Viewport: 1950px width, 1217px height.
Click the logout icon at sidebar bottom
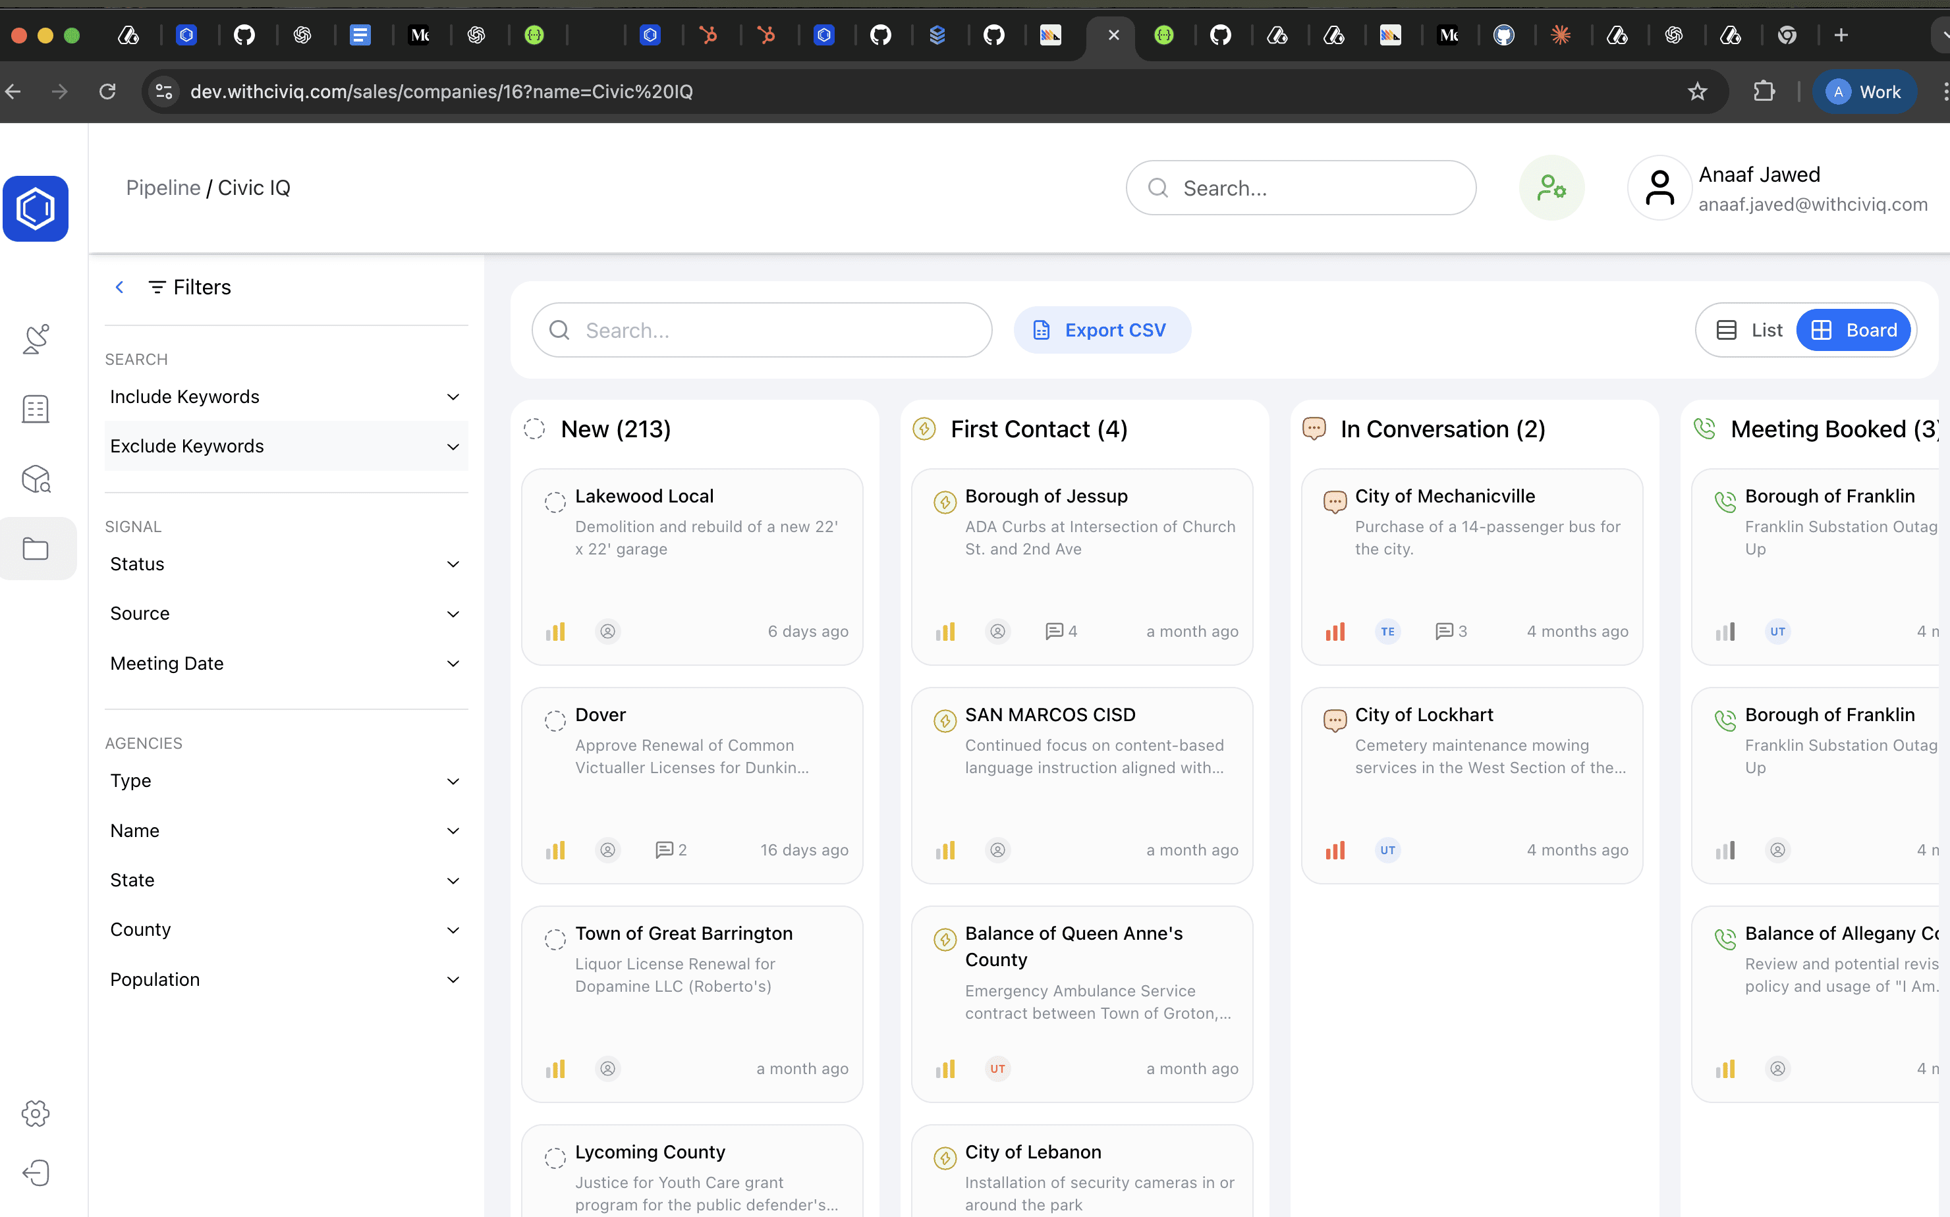36,1172
